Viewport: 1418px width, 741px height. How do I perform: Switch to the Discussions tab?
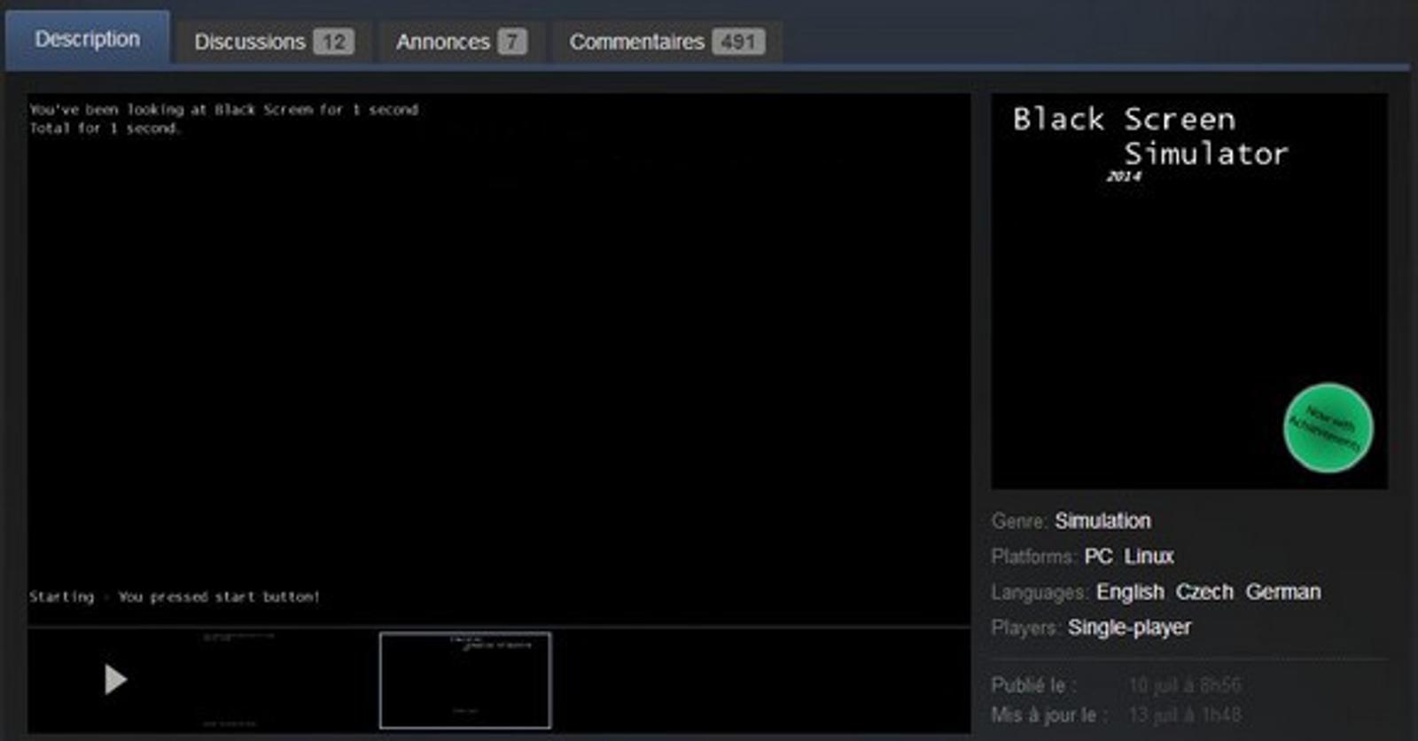[x=274, y=42]
